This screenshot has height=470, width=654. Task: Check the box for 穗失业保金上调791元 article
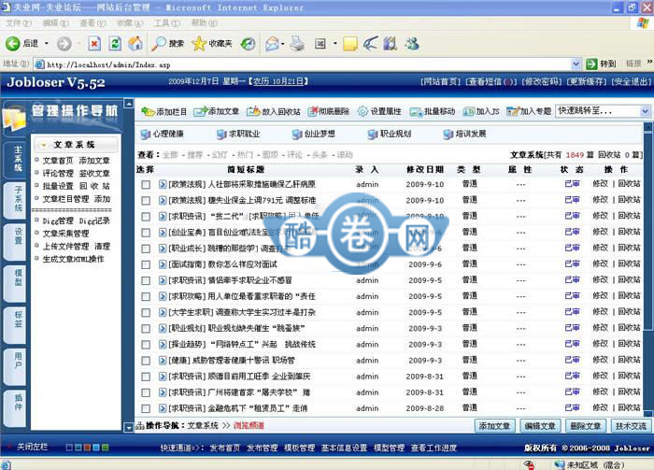tap(146, 201)
